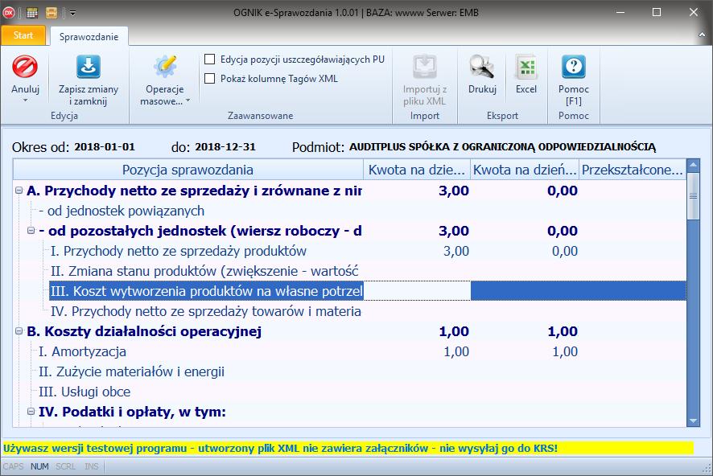Screen dimensions: 713x476
Task: Select row IV. Przychody netto ze sprzedaży towarów
Action: (x=349, y=311)
